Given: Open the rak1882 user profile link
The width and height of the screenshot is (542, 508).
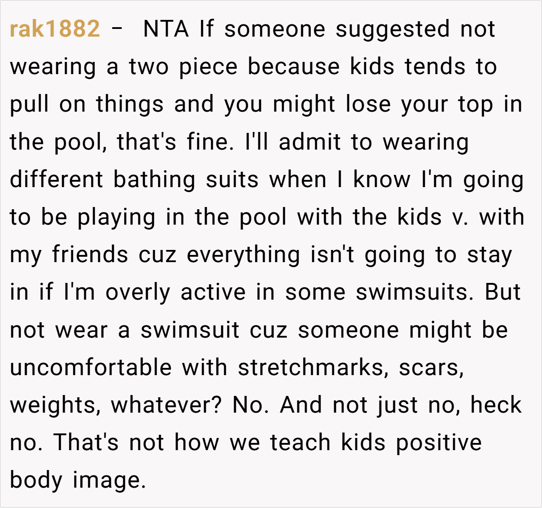Looking at the screenshot, I should pos(55,29).
